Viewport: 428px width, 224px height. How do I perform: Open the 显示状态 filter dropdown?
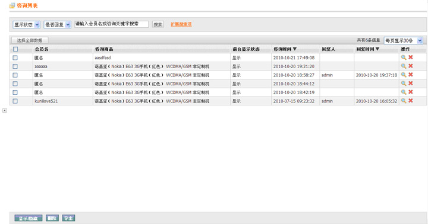click(x=27, y=24)
